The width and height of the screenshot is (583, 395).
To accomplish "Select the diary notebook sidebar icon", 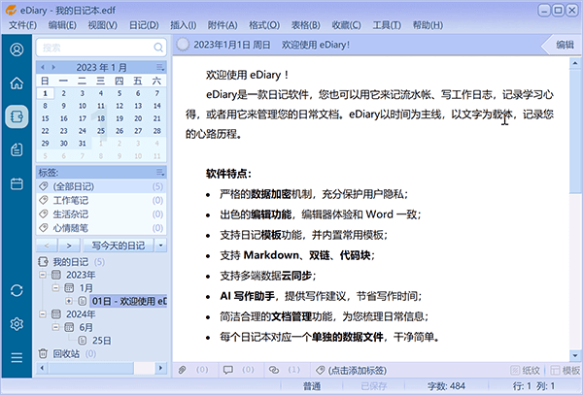I will 17,116.
